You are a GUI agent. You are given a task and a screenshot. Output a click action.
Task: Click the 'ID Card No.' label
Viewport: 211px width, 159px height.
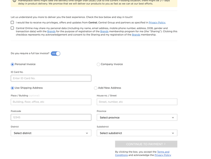pyautogui.click(x=17, y=72)
